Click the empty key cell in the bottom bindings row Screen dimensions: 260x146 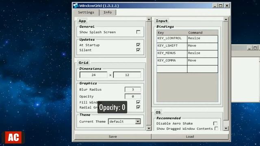point(172,69)
